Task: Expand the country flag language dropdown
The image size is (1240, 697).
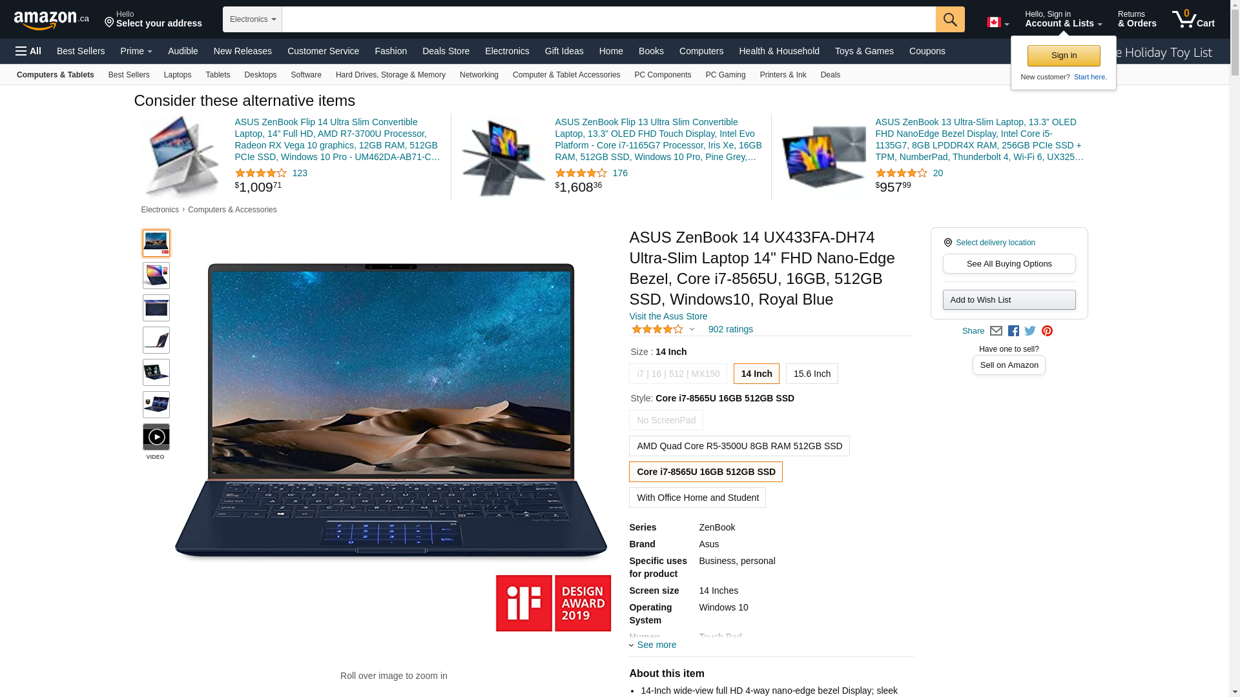Action: [998, 23]
